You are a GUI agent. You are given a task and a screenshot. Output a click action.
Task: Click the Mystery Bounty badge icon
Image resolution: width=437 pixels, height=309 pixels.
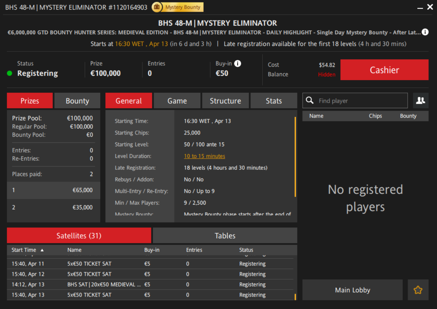click(x=157, y=7)
